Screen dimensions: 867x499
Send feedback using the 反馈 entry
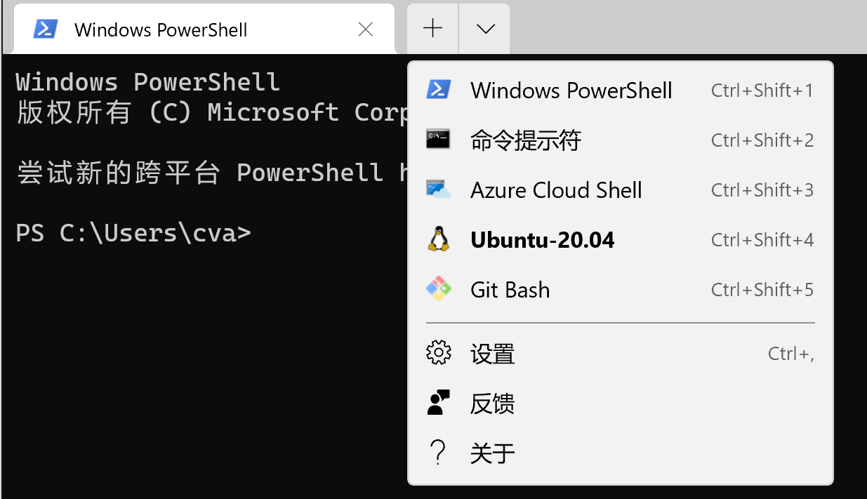pyautogui.click(x=492, y=402)
